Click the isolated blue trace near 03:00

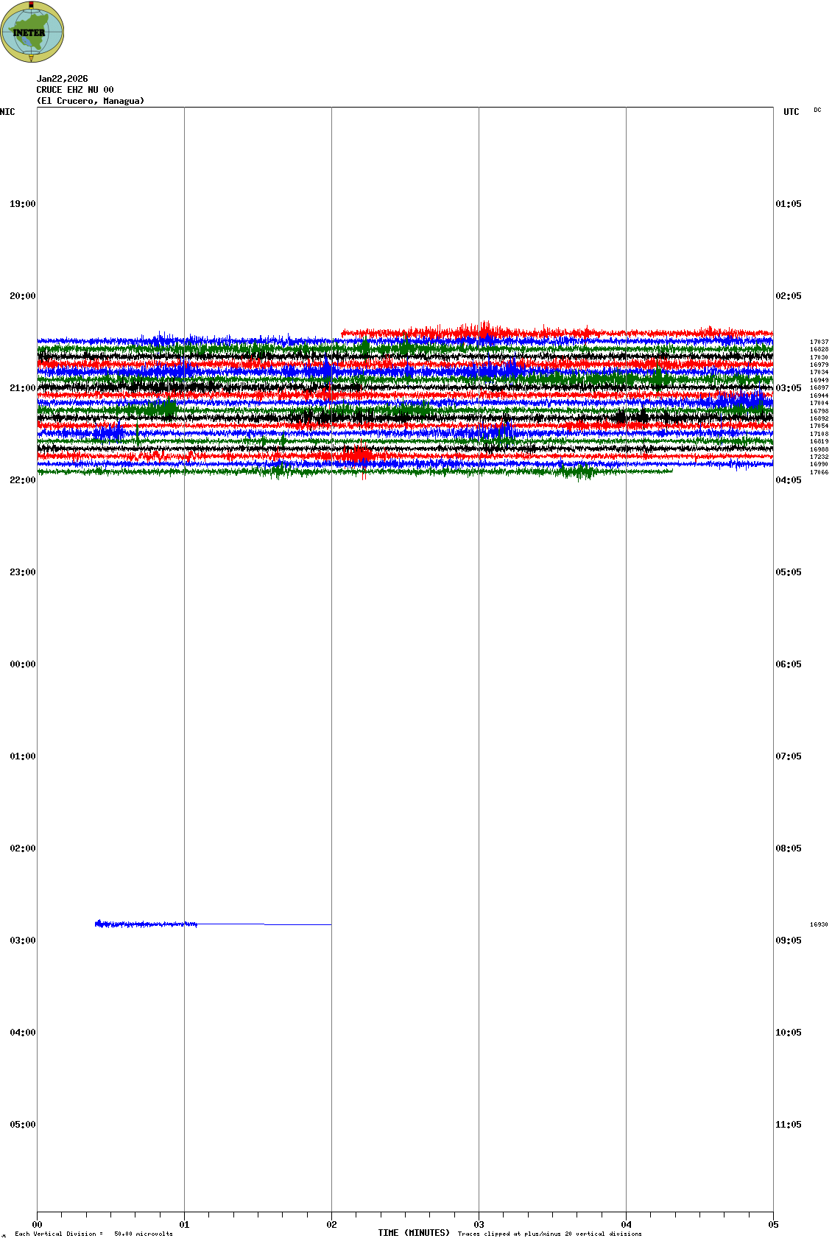tap(147, 924)
